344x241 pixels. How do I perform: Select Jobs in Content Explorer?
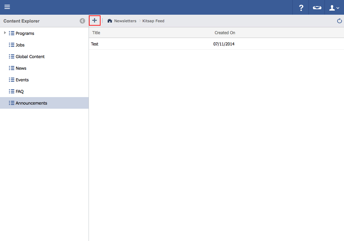pos(20,45)
